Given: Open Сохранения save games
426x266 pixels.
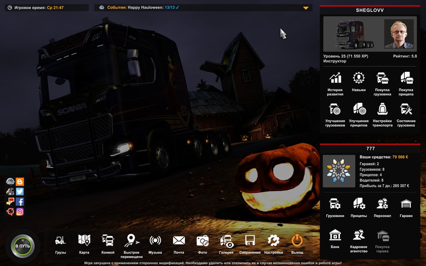Looking at the screenshot, I should pyautogui.click(x=250, y=240).
